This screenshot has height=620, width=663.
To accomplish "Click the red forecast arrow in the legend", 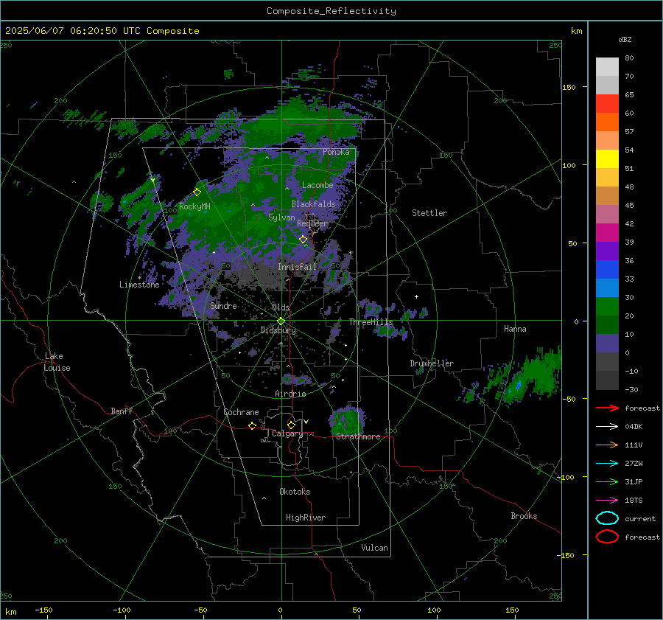I will [607, 408].
